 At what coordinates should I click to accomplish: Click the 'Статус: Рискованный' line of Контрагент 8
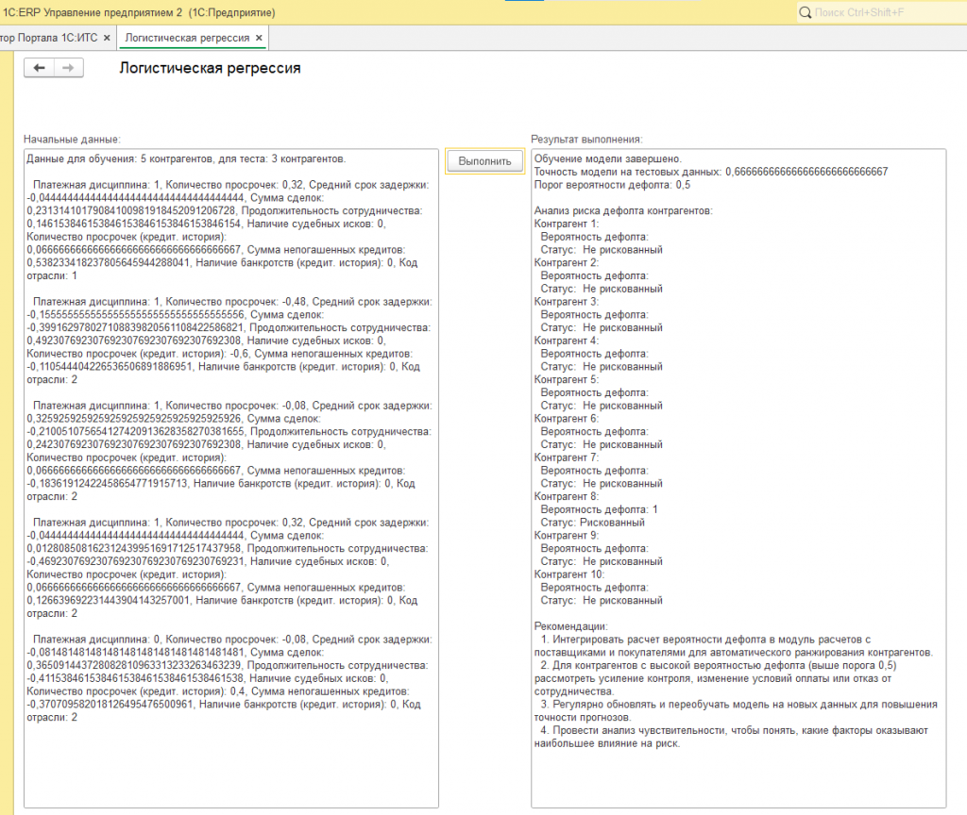(593, 523)
